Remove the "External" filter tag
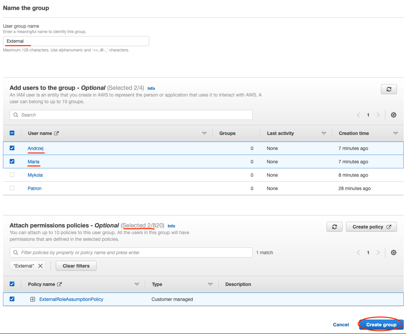Image resolution: width=406 pixels, height=334 pixels. [40, 266]
